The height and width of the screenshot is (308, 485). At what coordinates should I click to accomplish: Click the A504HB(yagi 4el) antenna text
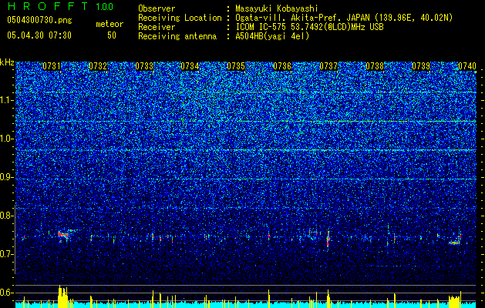click(x=272, y=36)
